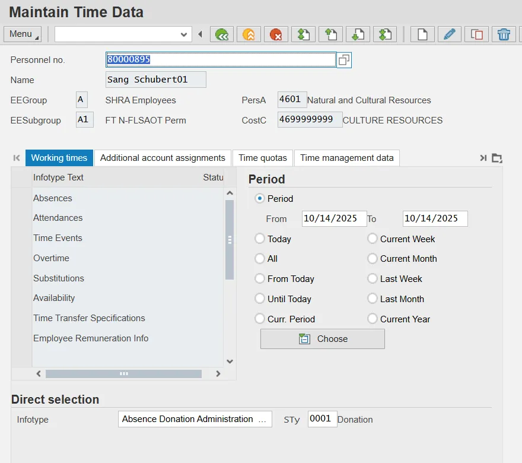Click the red Cancel icon
The height and width of the screenshot is (463, 522).
pyautogui.click(x=276, y=34)
